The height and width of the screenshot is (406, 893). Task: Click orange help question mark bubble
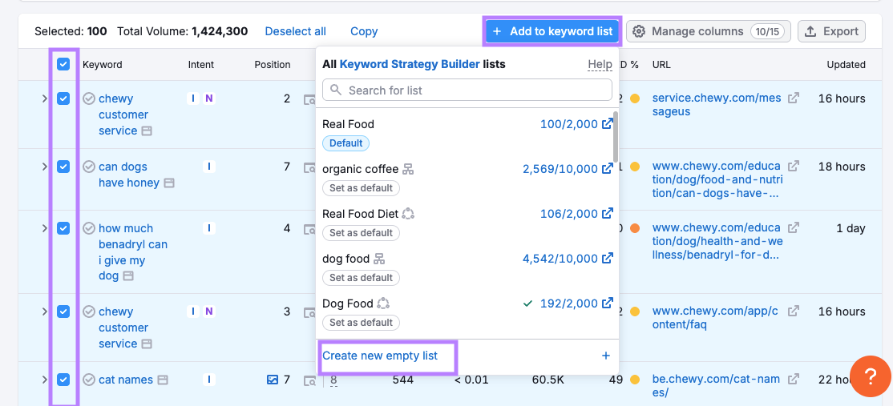pos(871,376)
